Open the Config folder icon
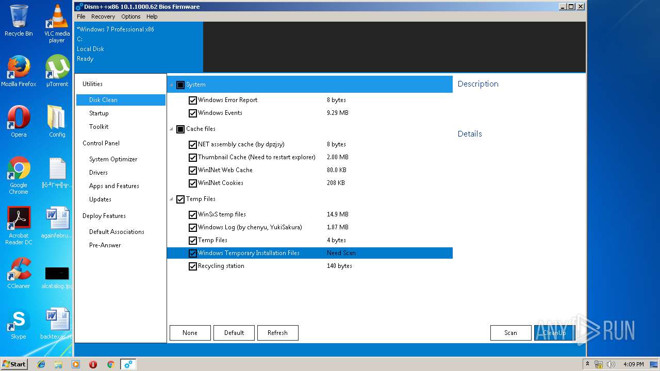This screenshot has width=660, height=371. [x=57, y=122]
